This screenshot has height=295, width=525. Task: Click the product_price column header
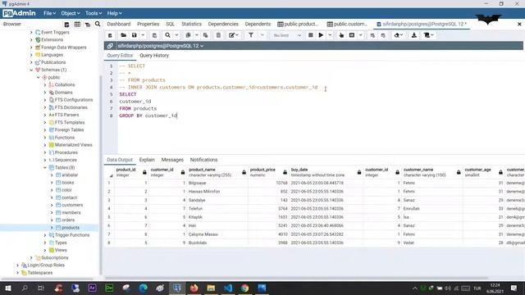click(268, 172)
